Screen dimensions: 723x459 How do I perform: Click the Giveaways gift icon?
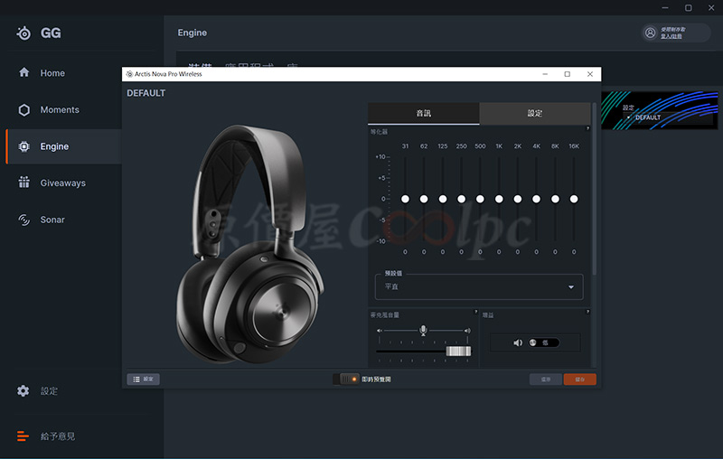pos(24,183)
